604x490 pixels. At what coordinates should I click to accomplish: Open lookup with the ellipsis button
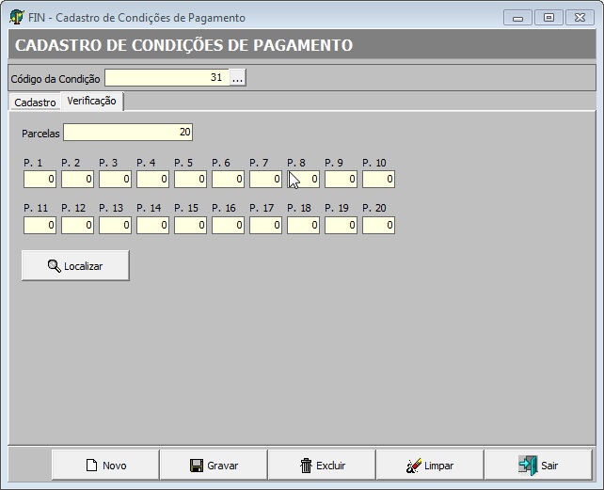pyautogui.click(x=238, y=79)
